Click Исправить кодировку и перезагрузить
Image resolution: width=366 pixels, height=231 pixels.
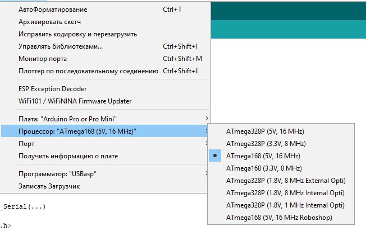click(x=104, y=34)
